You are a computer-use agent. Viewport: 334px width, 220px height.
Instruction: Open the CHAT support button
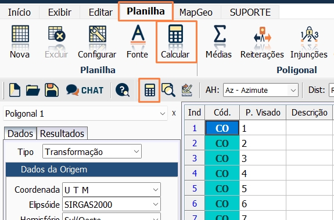point(85,90)
